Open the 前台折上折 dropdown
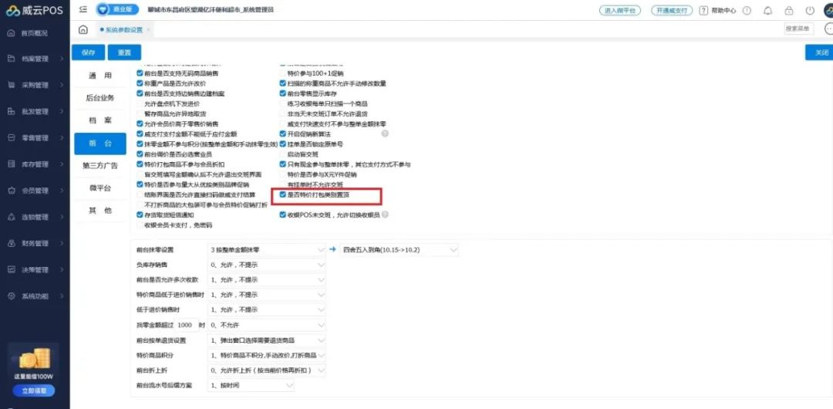The image size is (833, 409). (x=266, y=370)
